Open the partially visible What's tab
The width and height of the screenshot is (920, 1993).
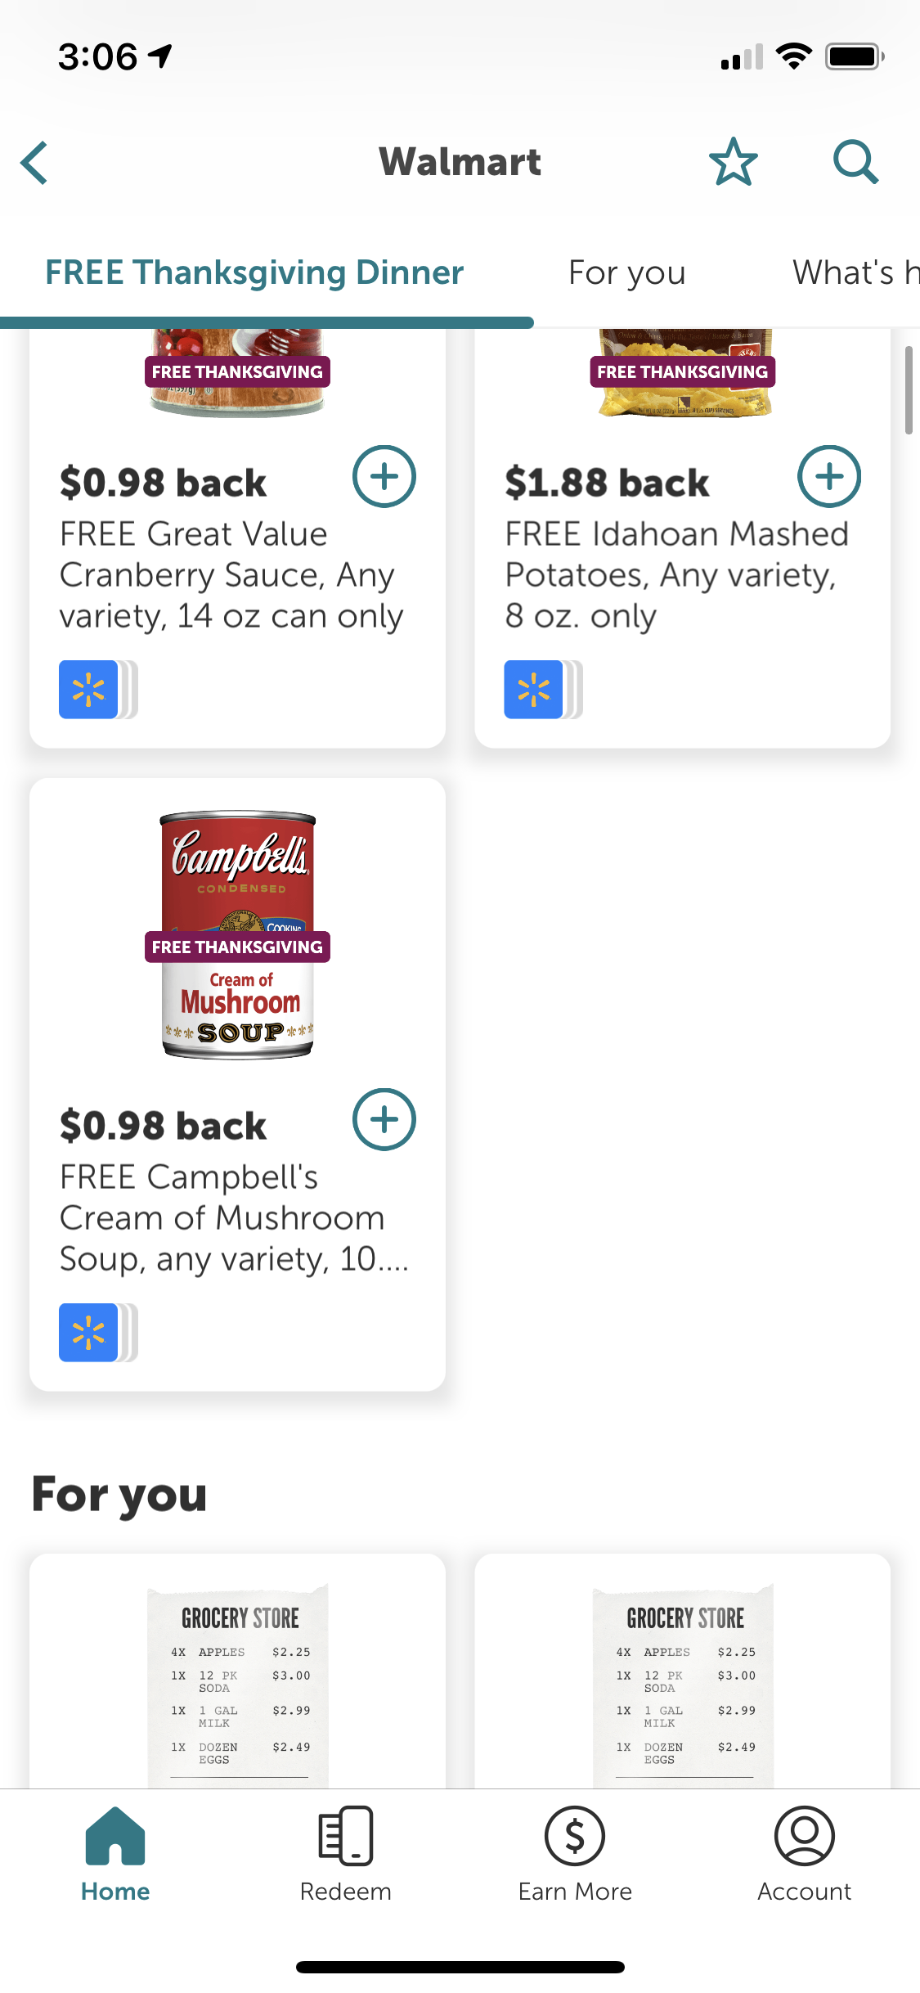click(x=855, y=272)
